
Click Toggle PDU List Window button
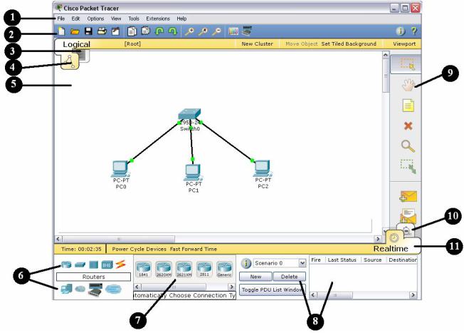point(273,290)
